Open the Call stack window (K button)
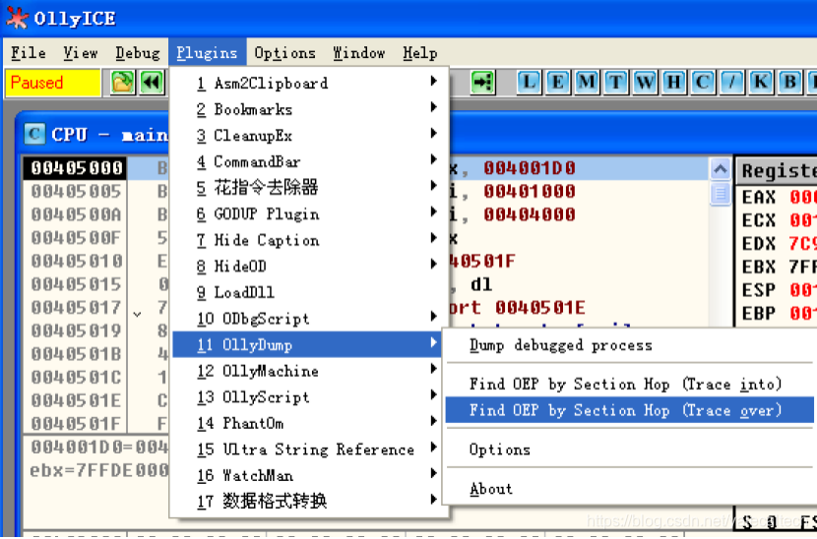Viewport: 817px width, 539px height. click(x=761, y=83)
